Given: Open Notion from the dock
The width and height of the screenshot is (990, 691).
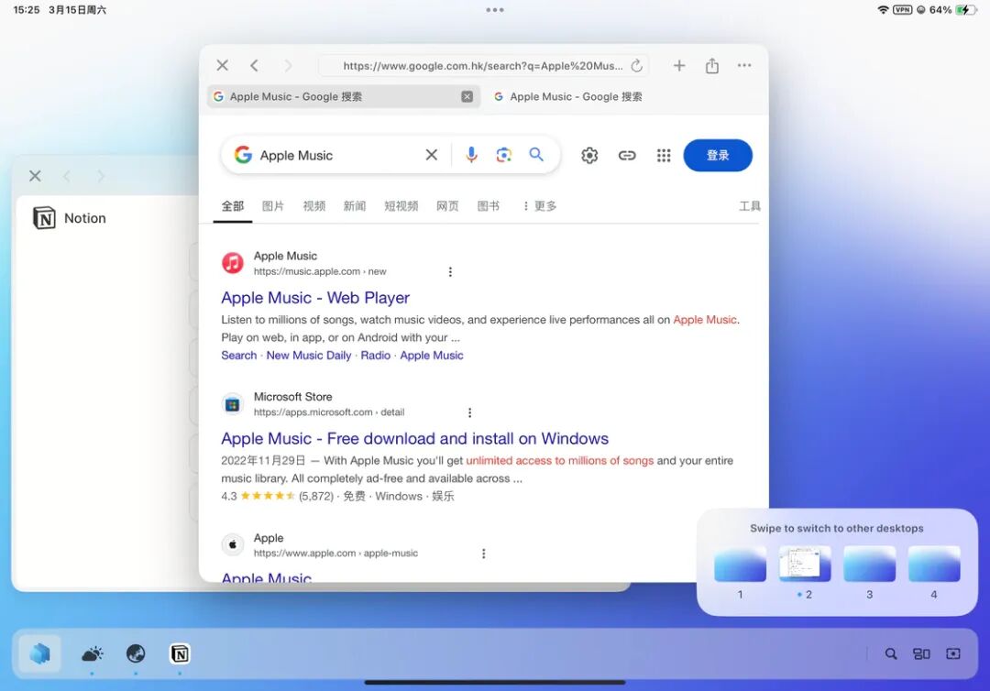Looking at the screenshot, I should pyautogui.click(x=180, y=654).
